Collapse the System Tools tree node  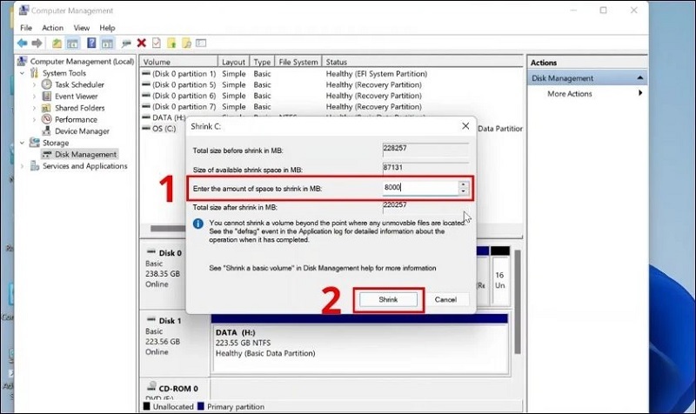(x=23, y=74)
